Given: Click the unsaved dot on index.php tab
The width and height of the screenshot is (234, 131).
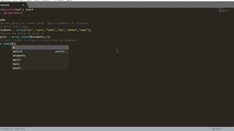Looking at the screenshot, I should [23, 5].
